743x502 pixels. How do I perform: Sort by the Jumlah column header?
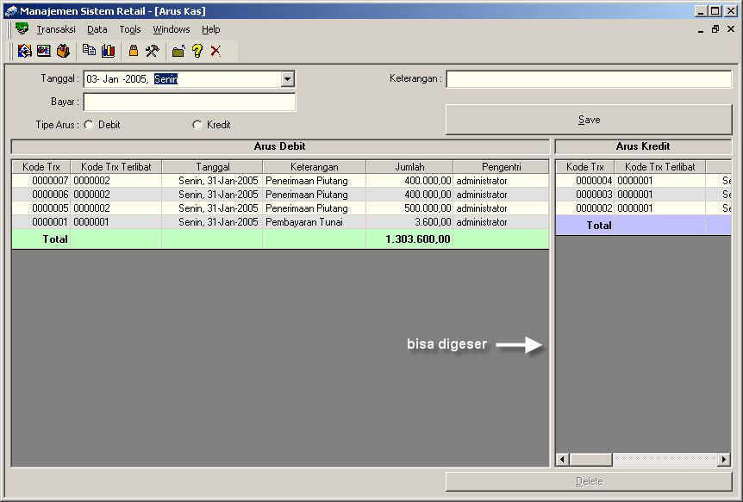[x=409, y=166]
